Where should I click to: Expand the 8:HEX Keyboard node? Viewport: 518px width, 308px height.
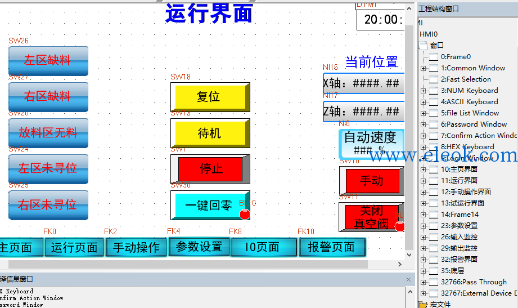(x=423, y=147)
